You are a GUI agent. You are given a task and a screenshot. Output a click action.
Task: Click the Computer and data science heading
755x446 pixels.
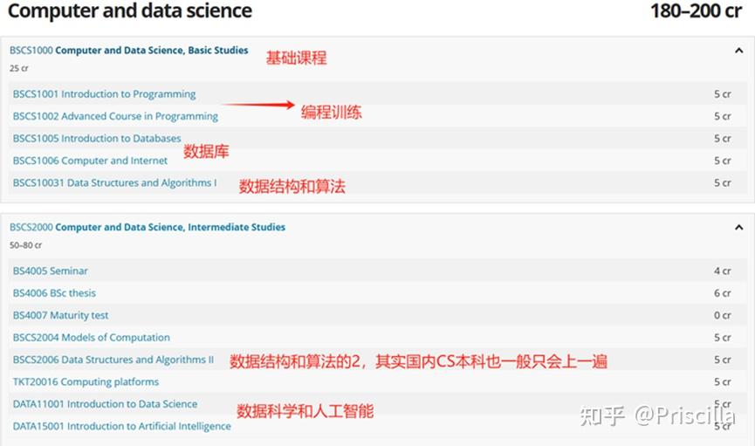129,11
